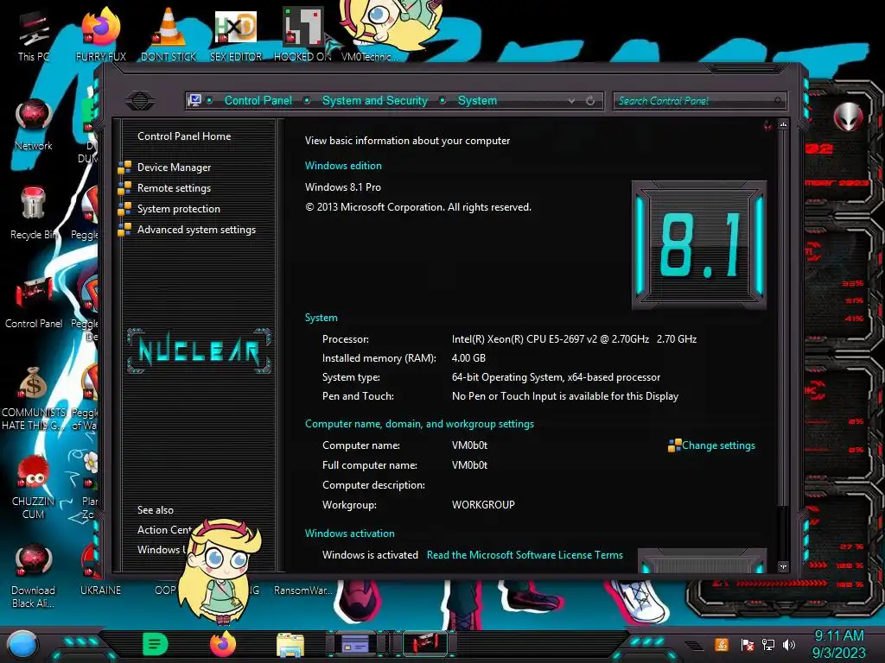Click the Search Control Panel field
The height and width of the screenshot is (663, 885).
click(x=698, y=101)
